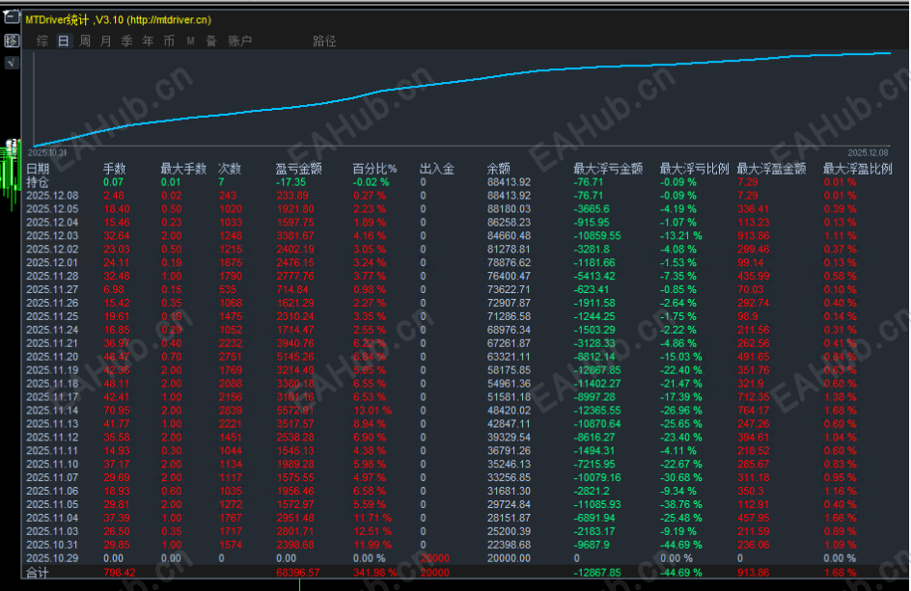Open the 周 weekly tab
Viewport: 911px width, 591px height.
pyautogui.click(x=85, y=40)
